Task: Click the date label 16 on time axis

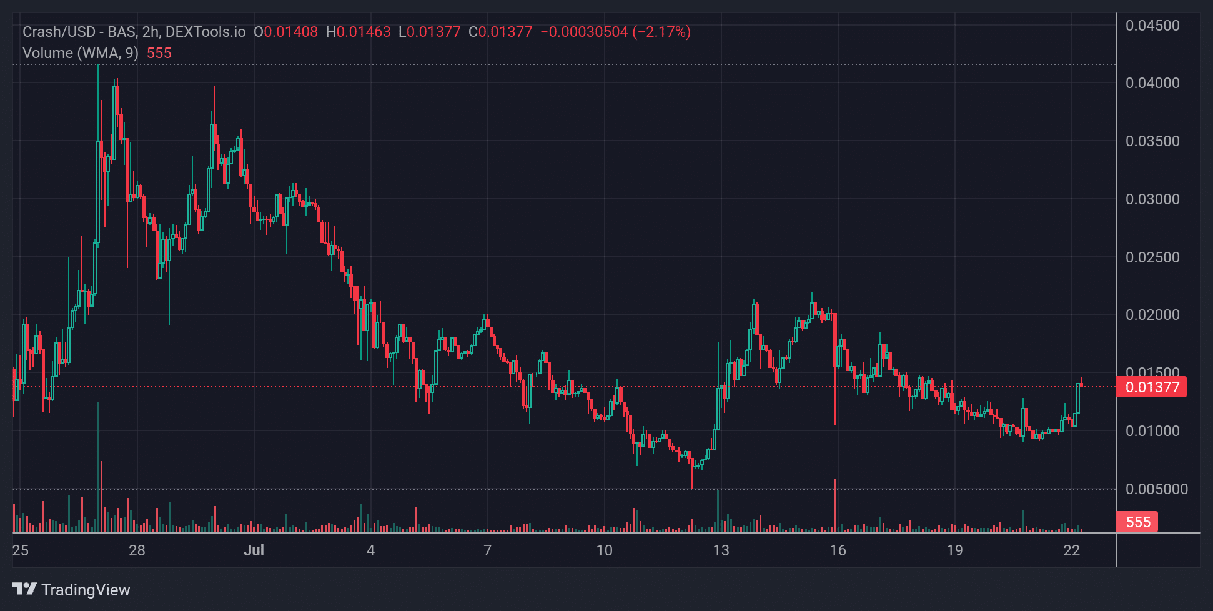Action: [x=838, y=550]
